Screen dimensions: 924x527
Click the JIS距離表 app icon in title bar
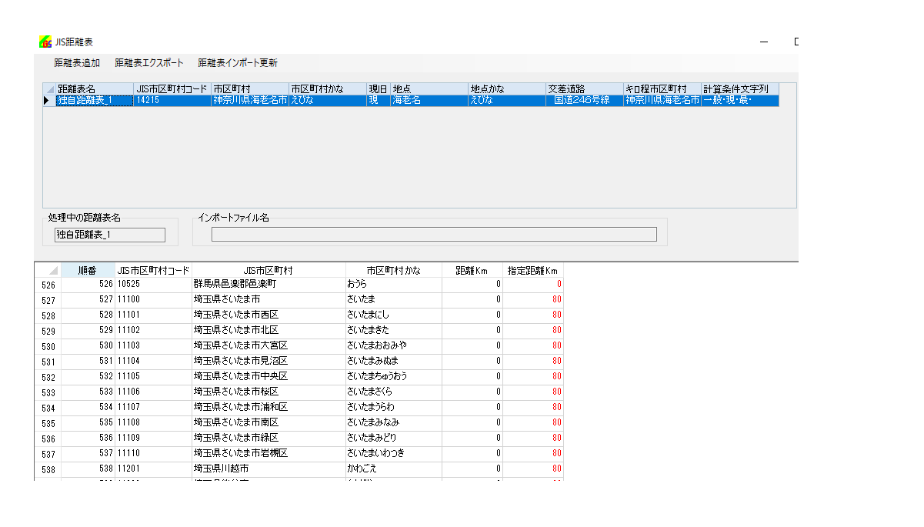click(45, 42)
